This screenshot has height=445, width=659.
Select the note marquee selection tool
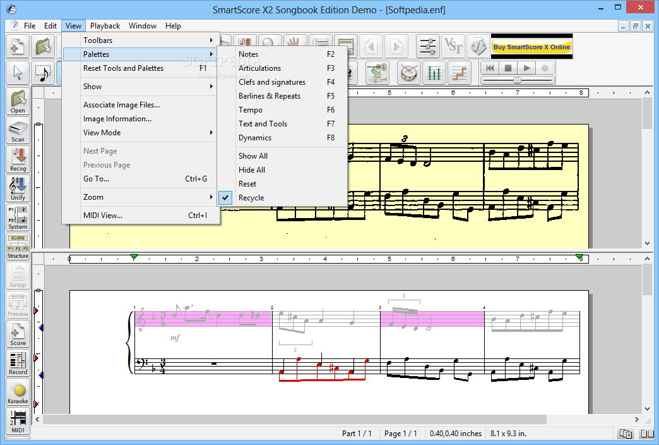pyautogui.click(x=42, y=73)
